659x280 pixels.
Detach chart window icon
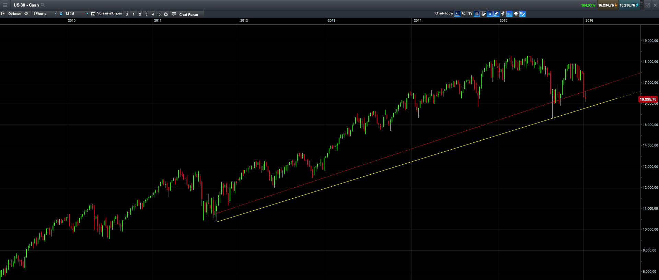(648, 5)
